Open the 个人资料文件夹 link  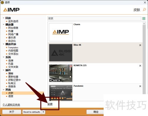click(x=11, y=105)
